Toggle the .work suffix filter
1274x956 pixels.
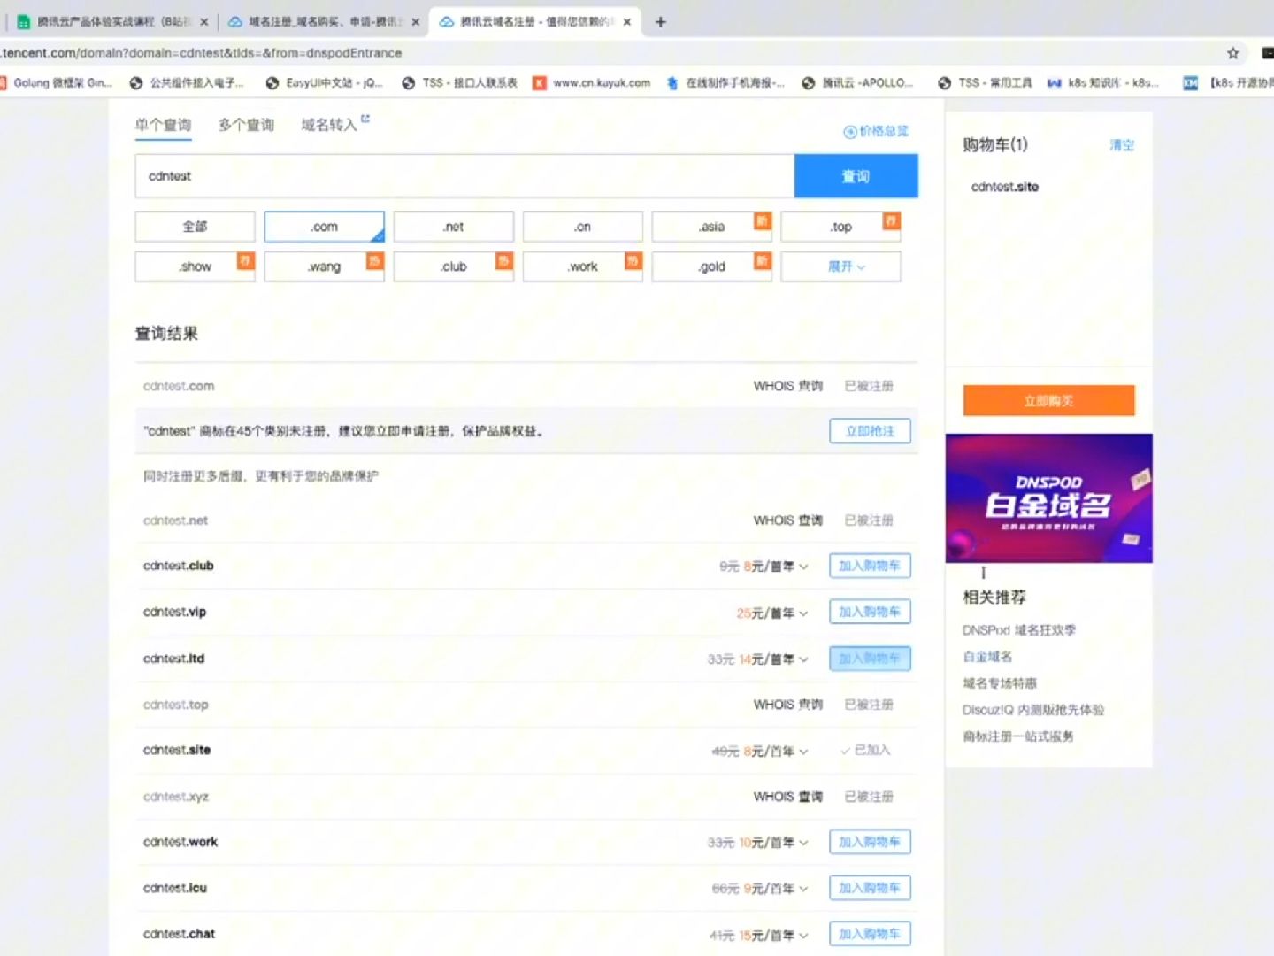pyautogui.click(x=582, y=266)
